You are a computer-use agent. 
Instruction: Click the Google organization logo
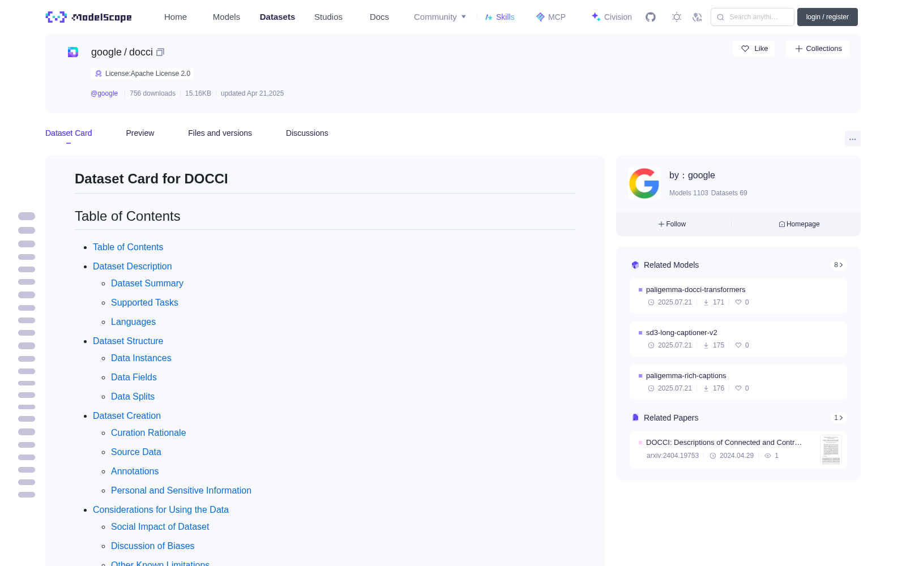(644, 183)
